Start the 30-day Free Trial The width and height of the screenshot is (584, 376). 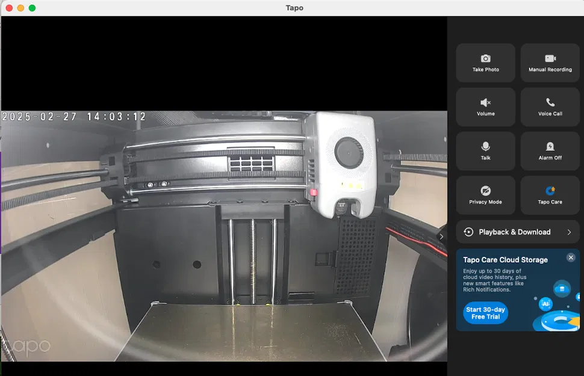[485, 313]
